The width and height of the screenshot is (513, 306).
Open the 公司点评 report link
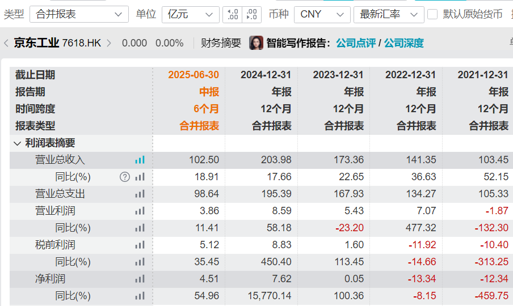(x=356, y=43)
